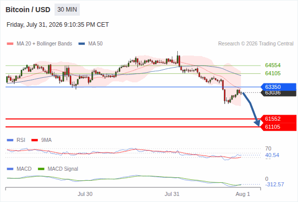This screenshot has width=298, height=202.
Task: Click the red 61105 support price tag
Action: coord(278,127)
